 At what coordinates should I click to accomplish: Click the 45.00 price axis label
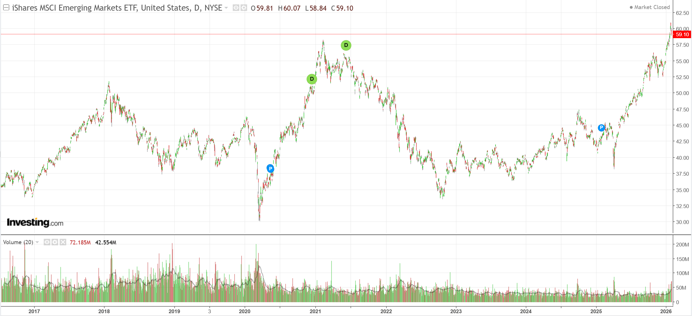682,125
